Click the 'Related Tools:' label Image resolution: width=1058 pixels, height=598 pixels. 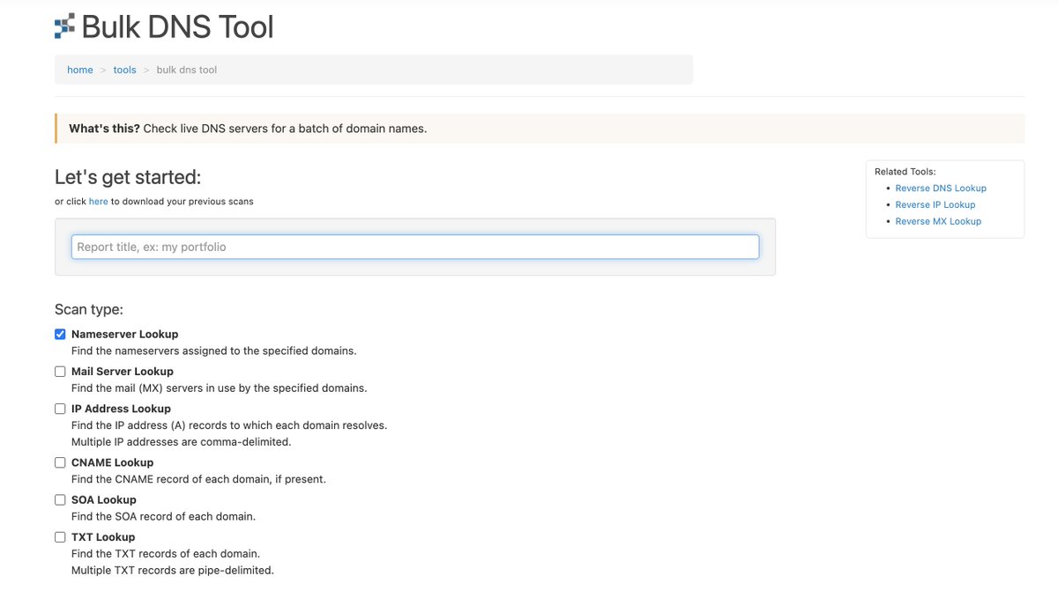pos(905,172)
